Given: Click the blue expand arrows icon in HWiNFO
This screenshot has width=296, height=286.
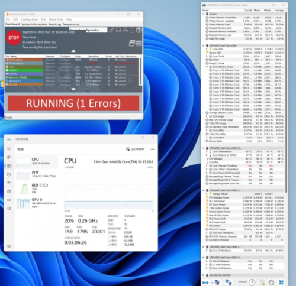Looking at the screenshot, I should coord(205,282).
